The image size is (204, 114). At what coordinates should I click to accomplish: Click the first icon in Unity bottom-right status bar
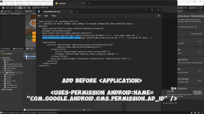click(x=192, y=113)
